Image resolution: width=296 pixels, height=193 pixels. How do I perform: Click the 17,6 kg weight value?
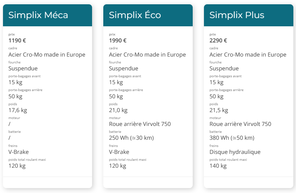[x=17, y=110]
